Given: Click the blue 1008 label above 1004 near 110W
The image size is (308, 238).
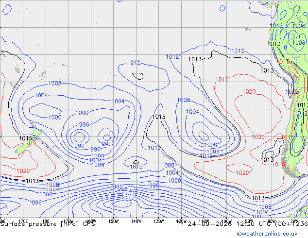Looking at the screenshot, I should [184, 100].
